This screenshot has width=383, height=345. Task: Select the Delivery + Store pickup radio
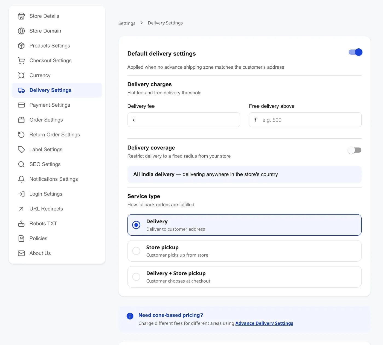(x=136, y=277)
